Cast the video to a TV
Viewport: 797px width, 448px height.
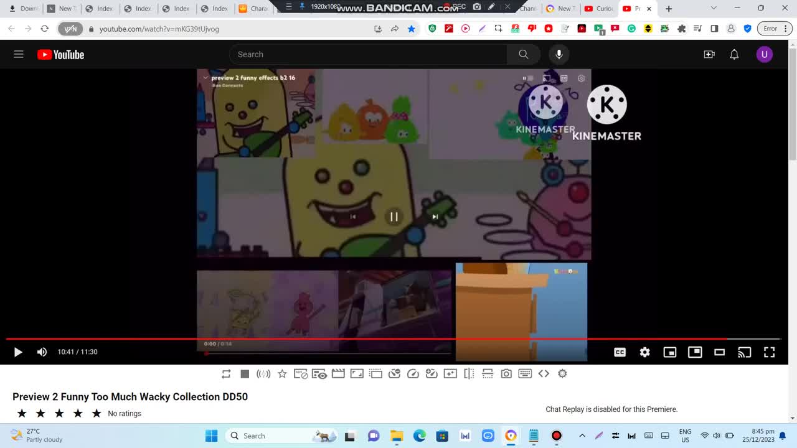point(744,352)
